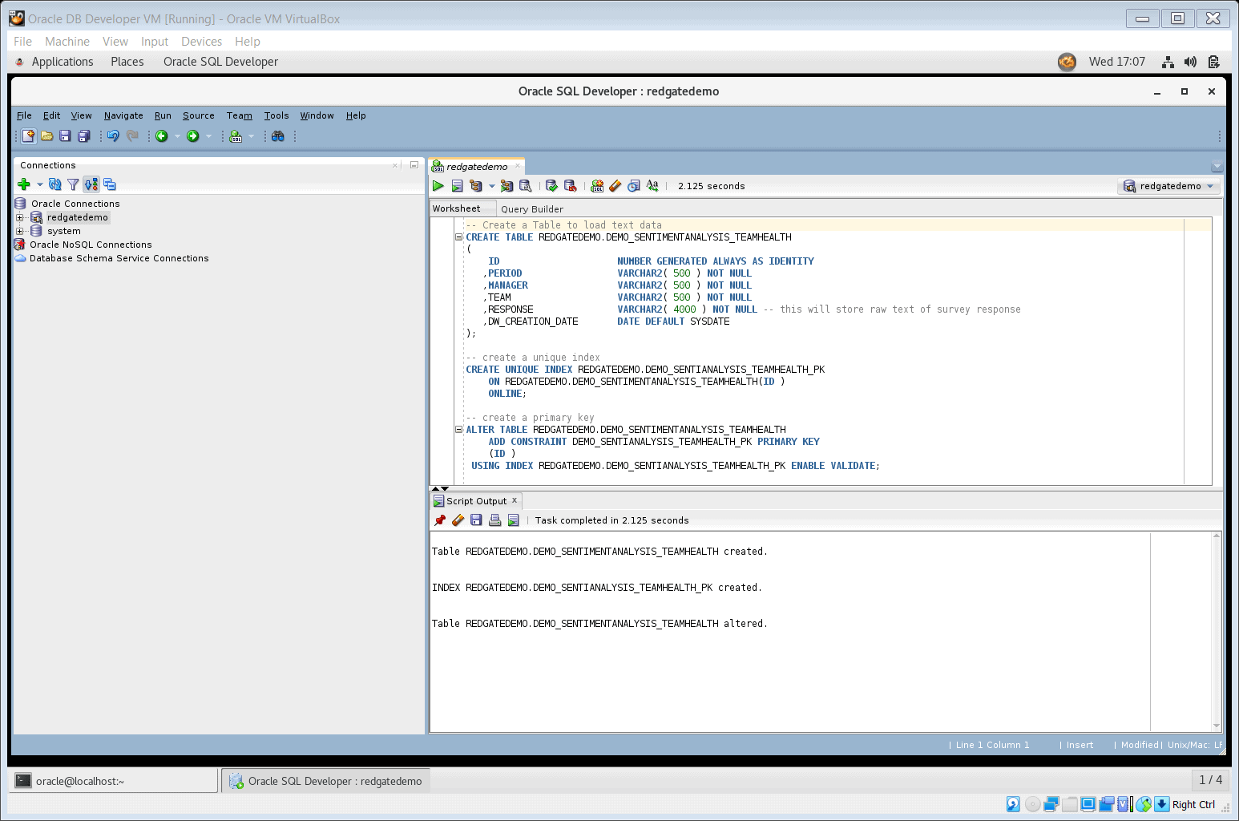Refresh the Connections tree
This screenshot has height=821, width=1239.
click(54, 184)
